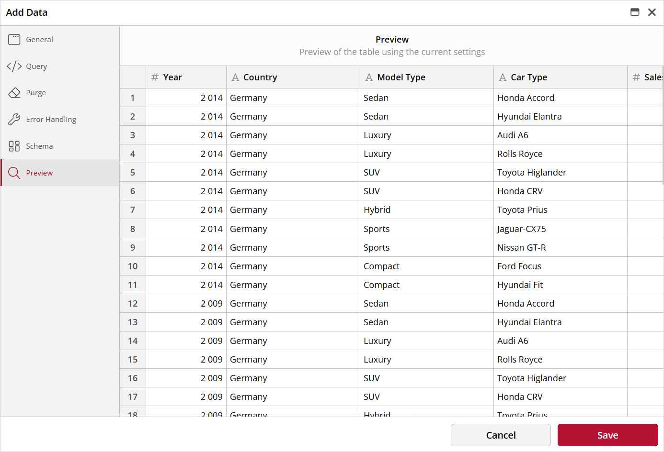Open the Error Handling tab
664x452 pixels.
coord(51,120)
